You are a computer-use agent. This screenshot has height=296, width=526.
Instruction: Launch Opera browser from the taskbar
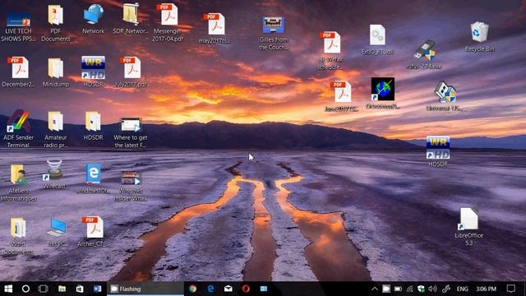click(246, 289)
